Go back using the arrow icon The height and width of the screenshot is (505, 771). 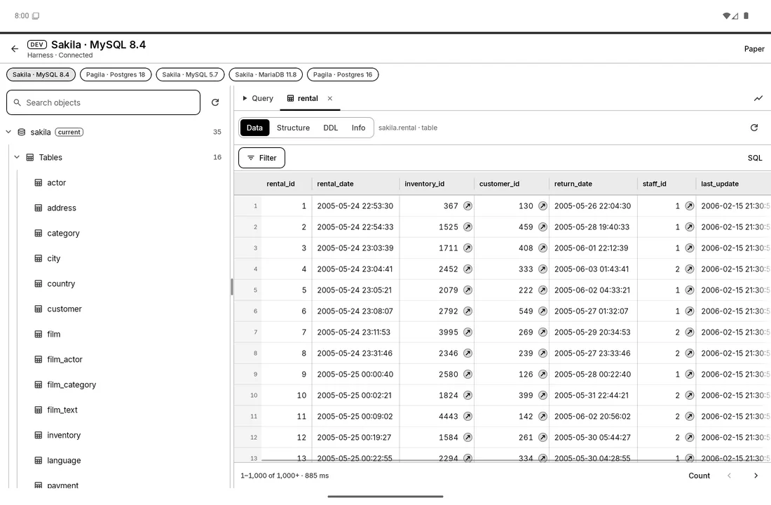coord(15,48)
